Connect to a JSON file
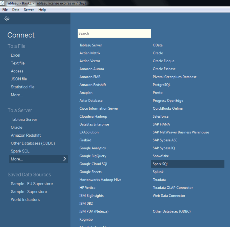Image resolution: width=230 pixels, height=227 pixels. coord(19,79)
